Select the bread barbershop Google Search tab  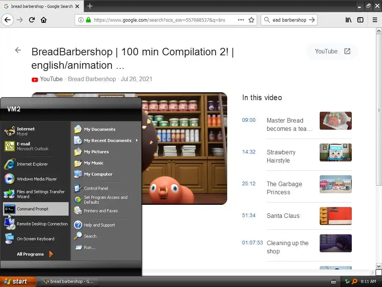click(x=42, y=6)
